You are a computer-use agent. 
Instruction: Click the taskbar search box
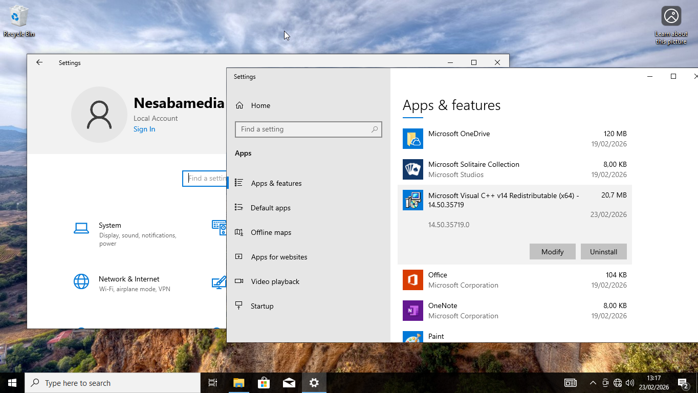pos(113,383)
